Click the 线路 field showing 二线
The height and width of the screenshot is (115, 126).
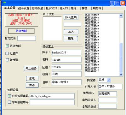66,74
